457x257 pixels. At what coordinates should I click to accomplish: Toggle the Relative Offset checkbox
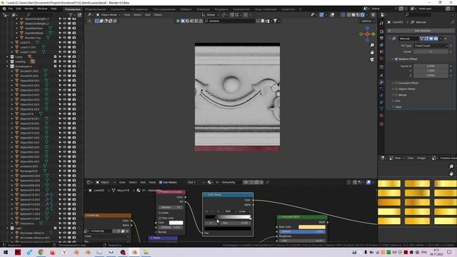(396, 59)
